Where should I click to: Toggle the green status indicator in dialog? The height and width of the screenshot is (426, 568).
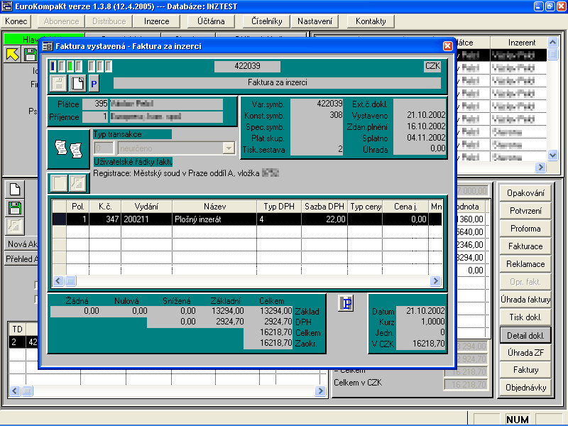coord(70,66)
